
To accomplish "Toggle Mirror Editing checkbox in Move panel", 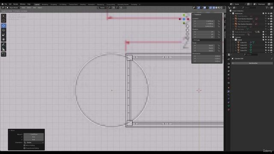I will (25, 145).
